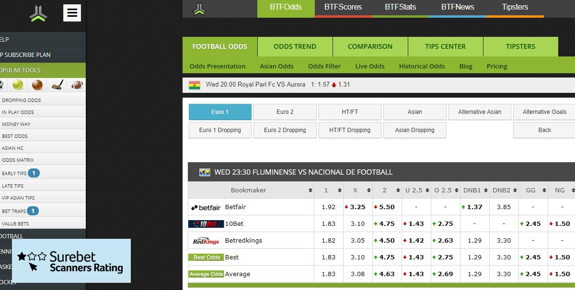This screenshot has height=290, width=575.
Task: Select the American football sport icon
Action: point(77,85)
